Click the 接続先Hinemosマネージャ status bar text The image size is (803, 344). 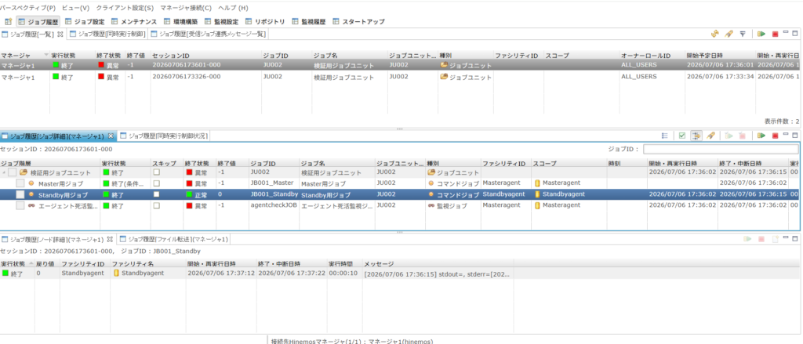[352, 340]
